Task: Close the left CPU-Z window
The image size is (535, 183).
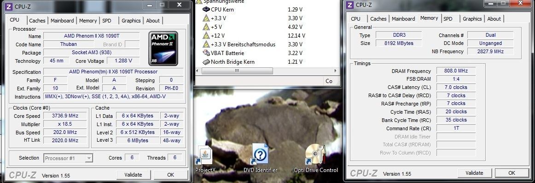Action: (x=180, y=5)
